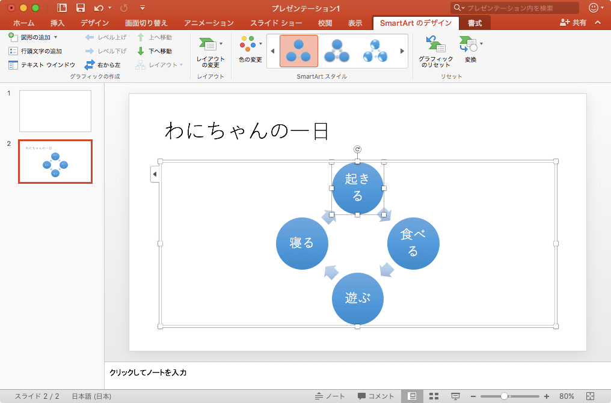Open the レイアウト org chart dropdown

(159, 65)
